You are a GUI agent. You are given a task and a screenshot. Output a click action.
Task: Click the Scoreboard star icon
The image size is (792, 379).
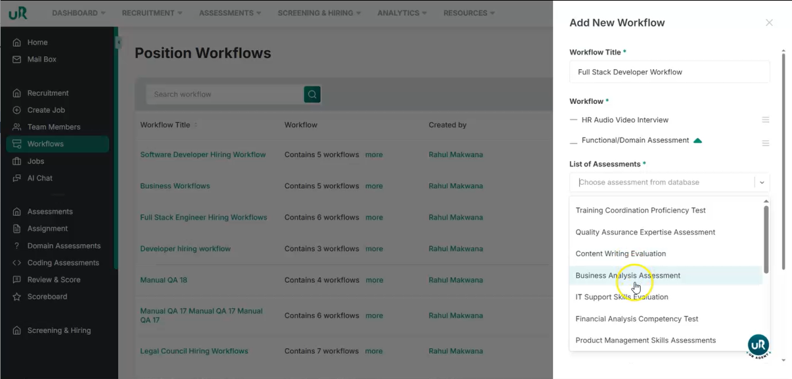tap(17, 297)
